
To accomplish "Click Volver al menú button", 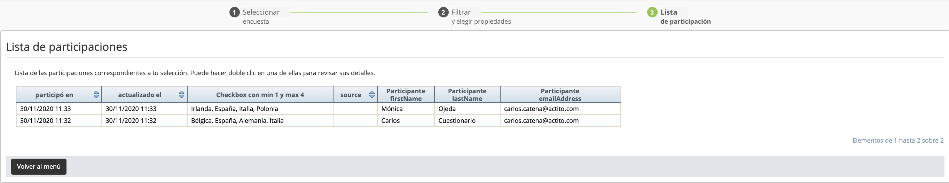I will pos(39,166).
